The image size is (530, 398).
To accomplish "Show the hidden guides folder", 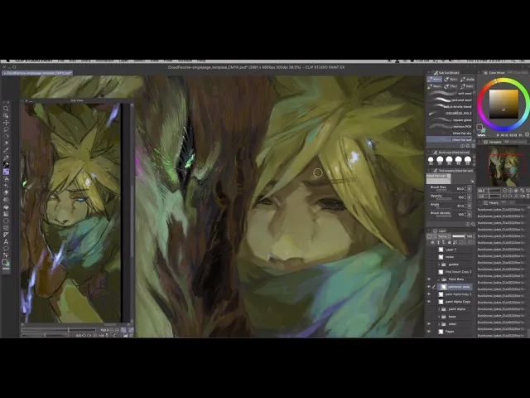I will click(x=429, y=265).
